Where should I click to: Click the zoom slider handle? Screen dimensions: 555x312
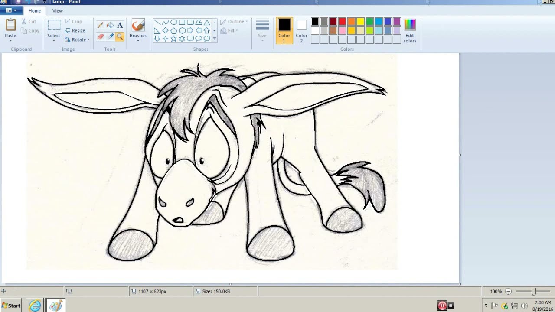(534, 292)
